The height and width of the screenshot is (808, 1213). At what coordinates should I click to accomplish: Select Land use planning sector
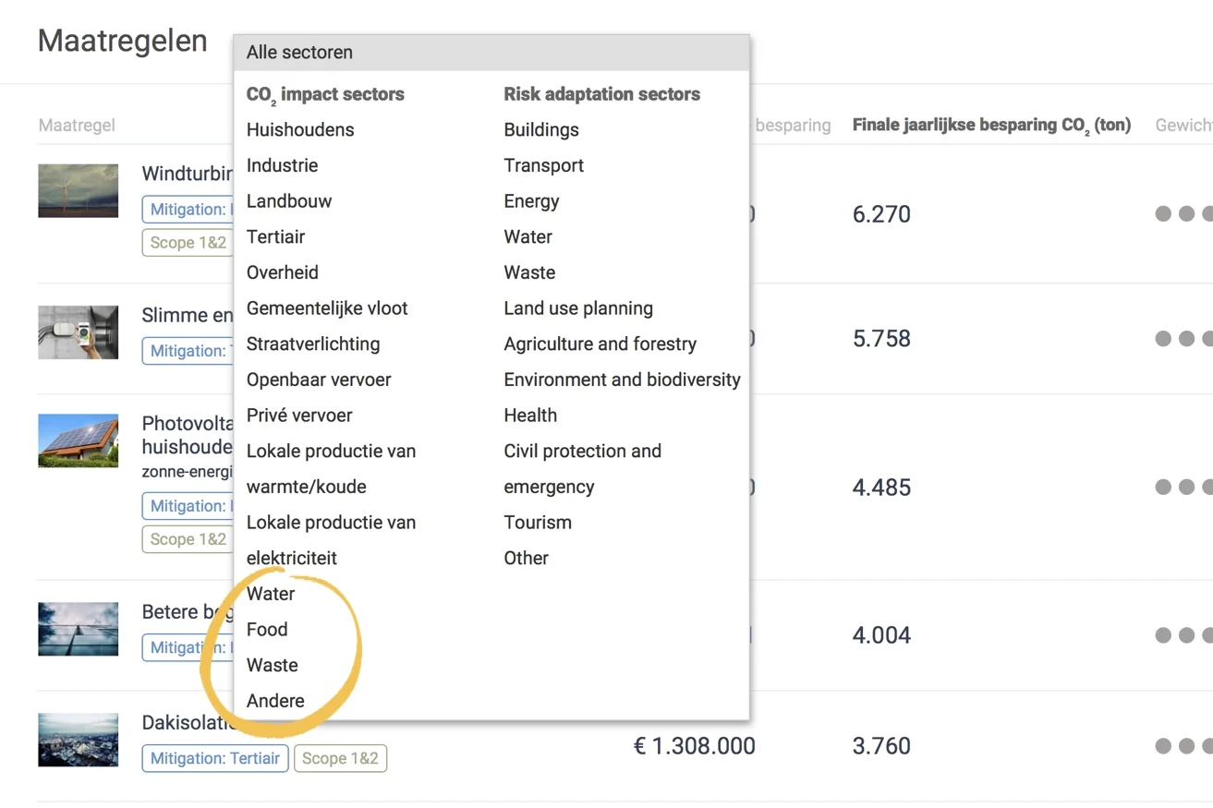click(578, 308)
